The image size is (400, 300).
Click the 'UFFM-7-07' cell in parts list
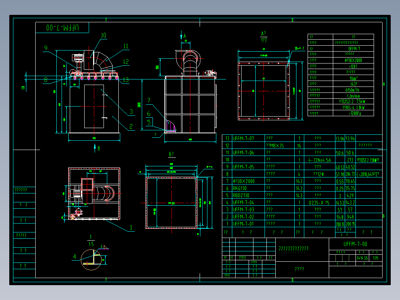coord(243,138)
